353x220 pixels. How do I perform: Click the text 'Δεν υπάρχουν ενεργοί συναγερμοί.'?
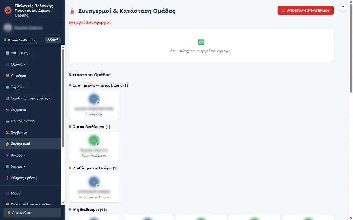[201, 51]
